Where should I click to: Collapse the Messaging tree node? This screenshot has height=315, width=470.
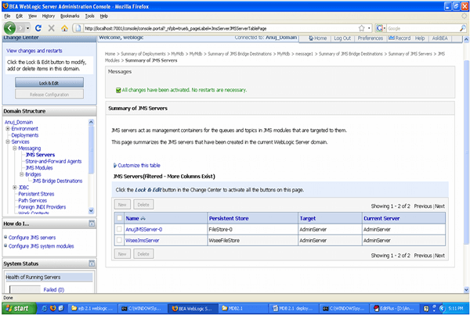[x=15, y=148]
